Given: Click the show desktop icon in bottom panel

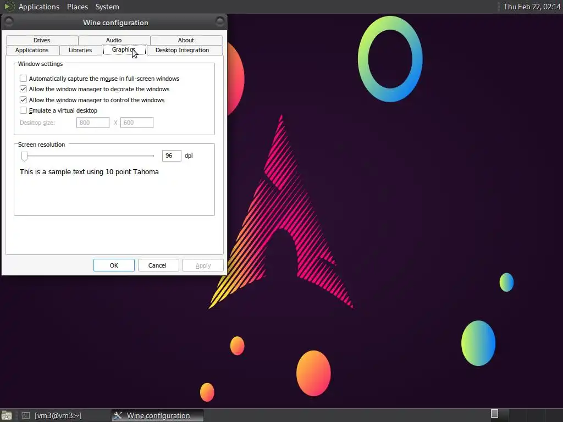Looking at the screenshot, I should (7, 415).
